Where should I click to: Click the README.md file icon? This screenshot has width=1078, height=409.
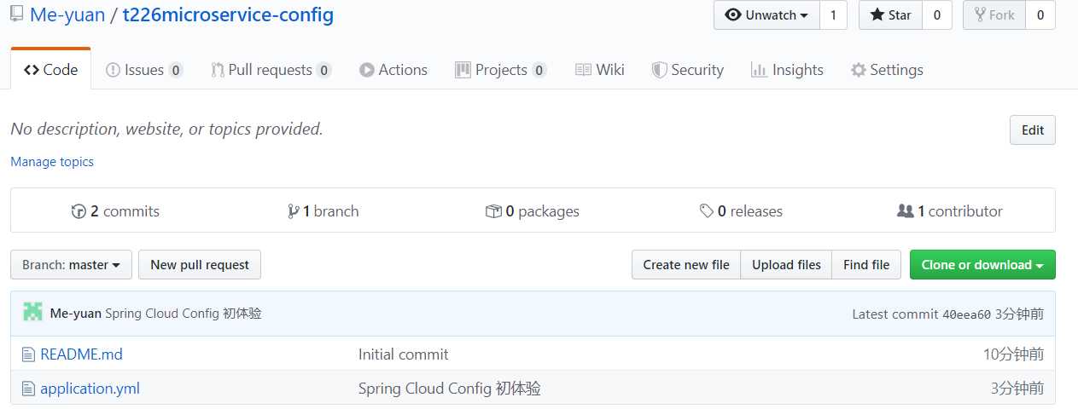[x=28, y=354]
